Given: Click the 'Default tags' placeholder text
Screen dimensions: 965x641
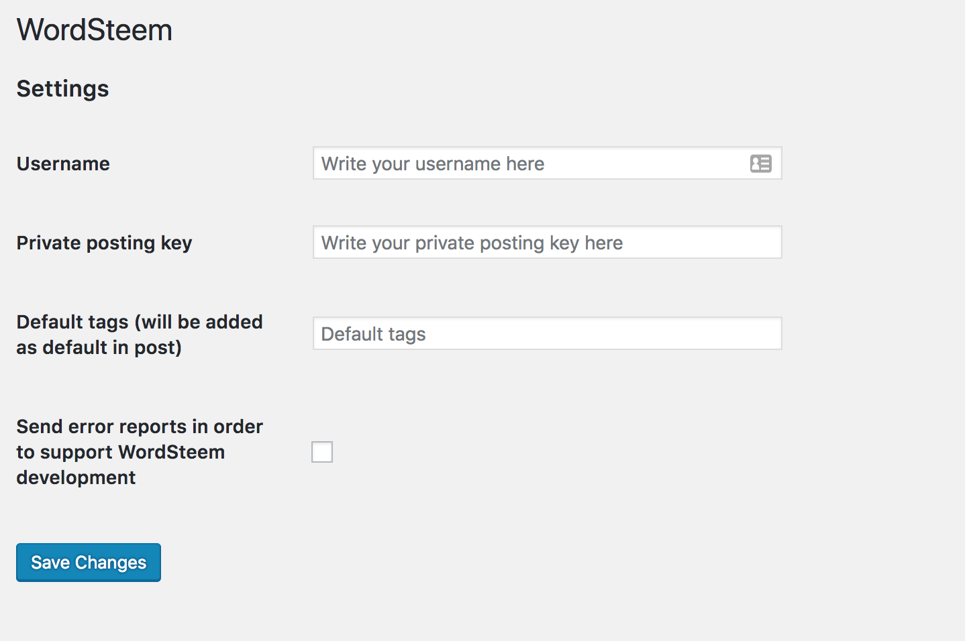Looking at the screenshot, I should 373,334.
